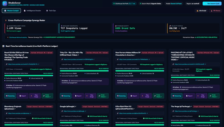The width and height of the screenshot is (224, 127).
Task: Open the How Ferrero Makes Millions title link
Action: pyautogui.click(x=128, y=54)
